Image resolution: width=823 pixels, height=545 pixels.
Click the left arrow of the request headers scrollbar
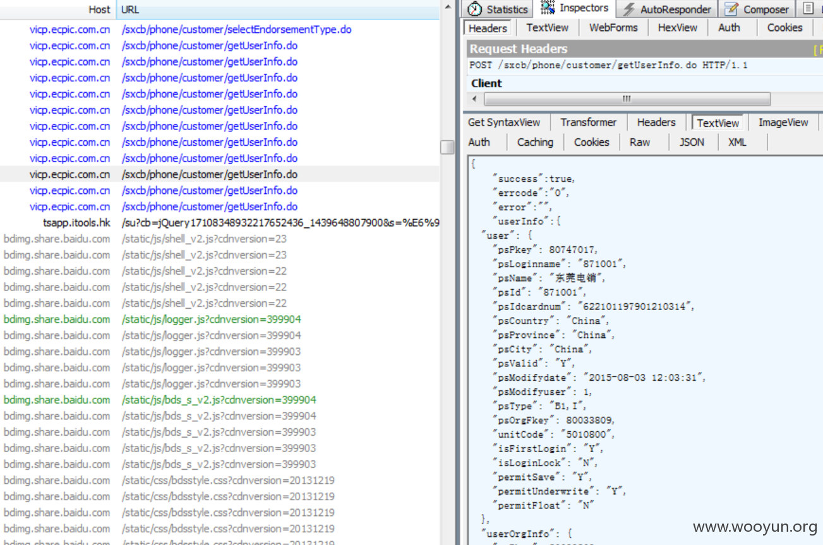pyautogui.click(x=476, y=99)
